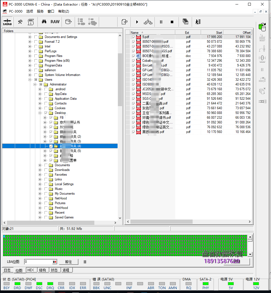The image size is (271, 293).
Task: Stop the process with Stop icon
Action: [x=172, y=22]
